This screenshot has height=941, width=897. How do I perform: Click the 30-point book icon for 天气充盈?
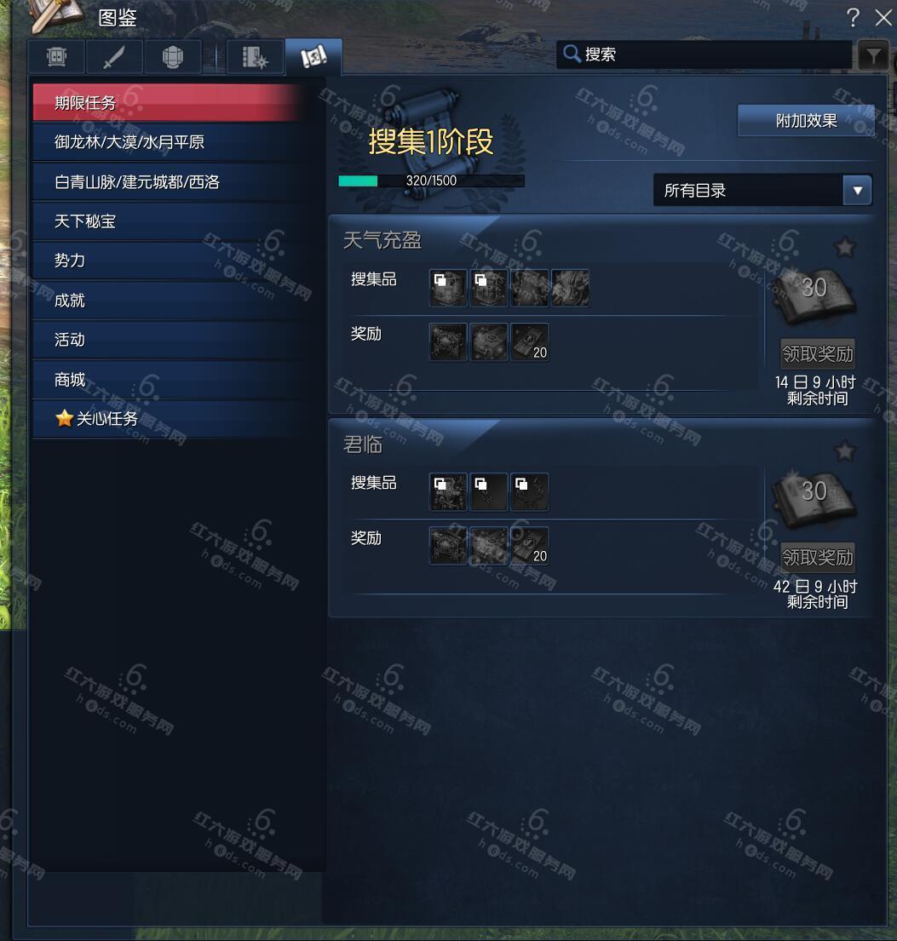point(814,295)
